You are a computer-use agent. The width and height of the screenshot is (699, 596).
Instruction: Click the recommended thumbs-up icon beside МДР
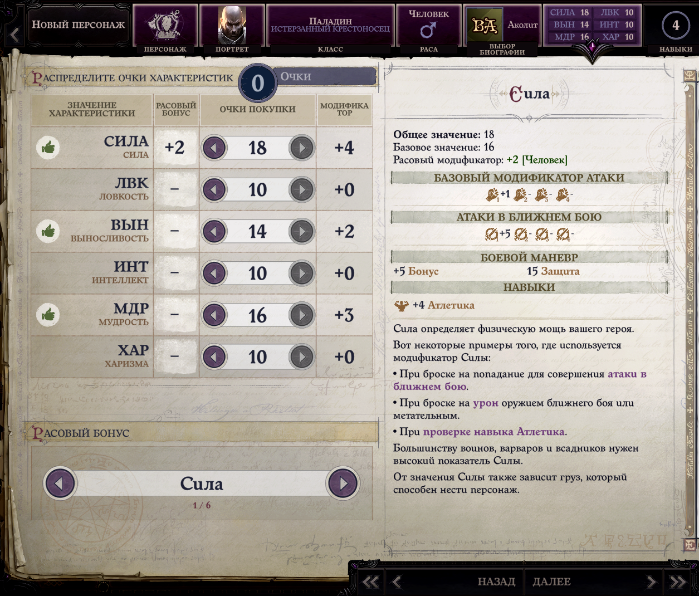click(48, 315)
